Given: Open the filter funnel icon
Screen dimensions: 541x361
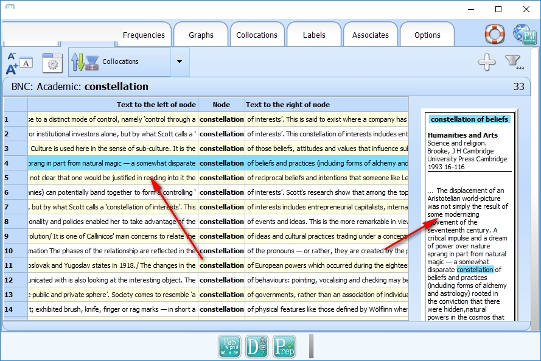Looking at the screenshot, I should click(514, 62).
